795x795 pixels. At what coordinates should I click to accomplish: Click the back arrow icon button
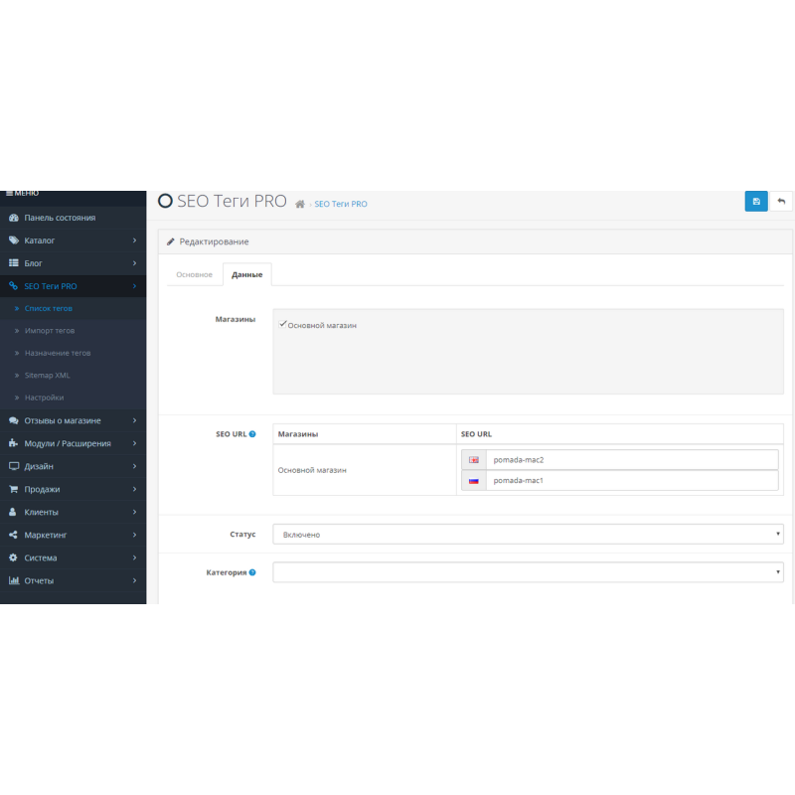781,202
